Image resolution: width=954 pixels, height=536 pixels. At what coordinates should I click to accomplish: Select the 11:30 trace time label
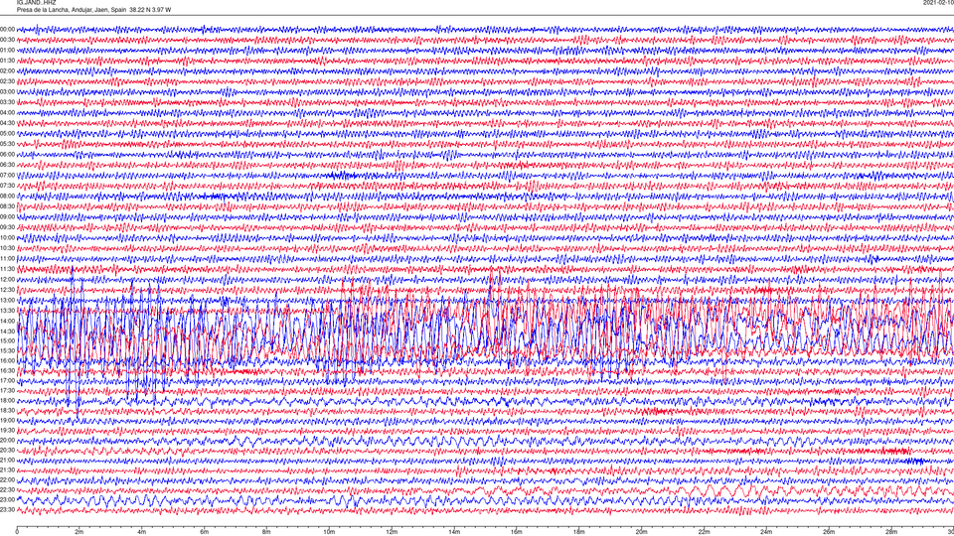(x=7, y=269)
